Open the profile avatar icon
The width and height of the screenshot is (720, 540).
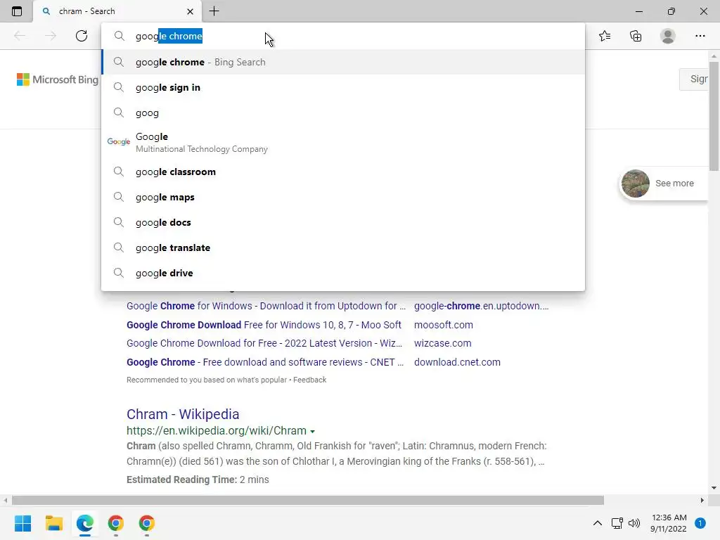[x=668, y=36]
